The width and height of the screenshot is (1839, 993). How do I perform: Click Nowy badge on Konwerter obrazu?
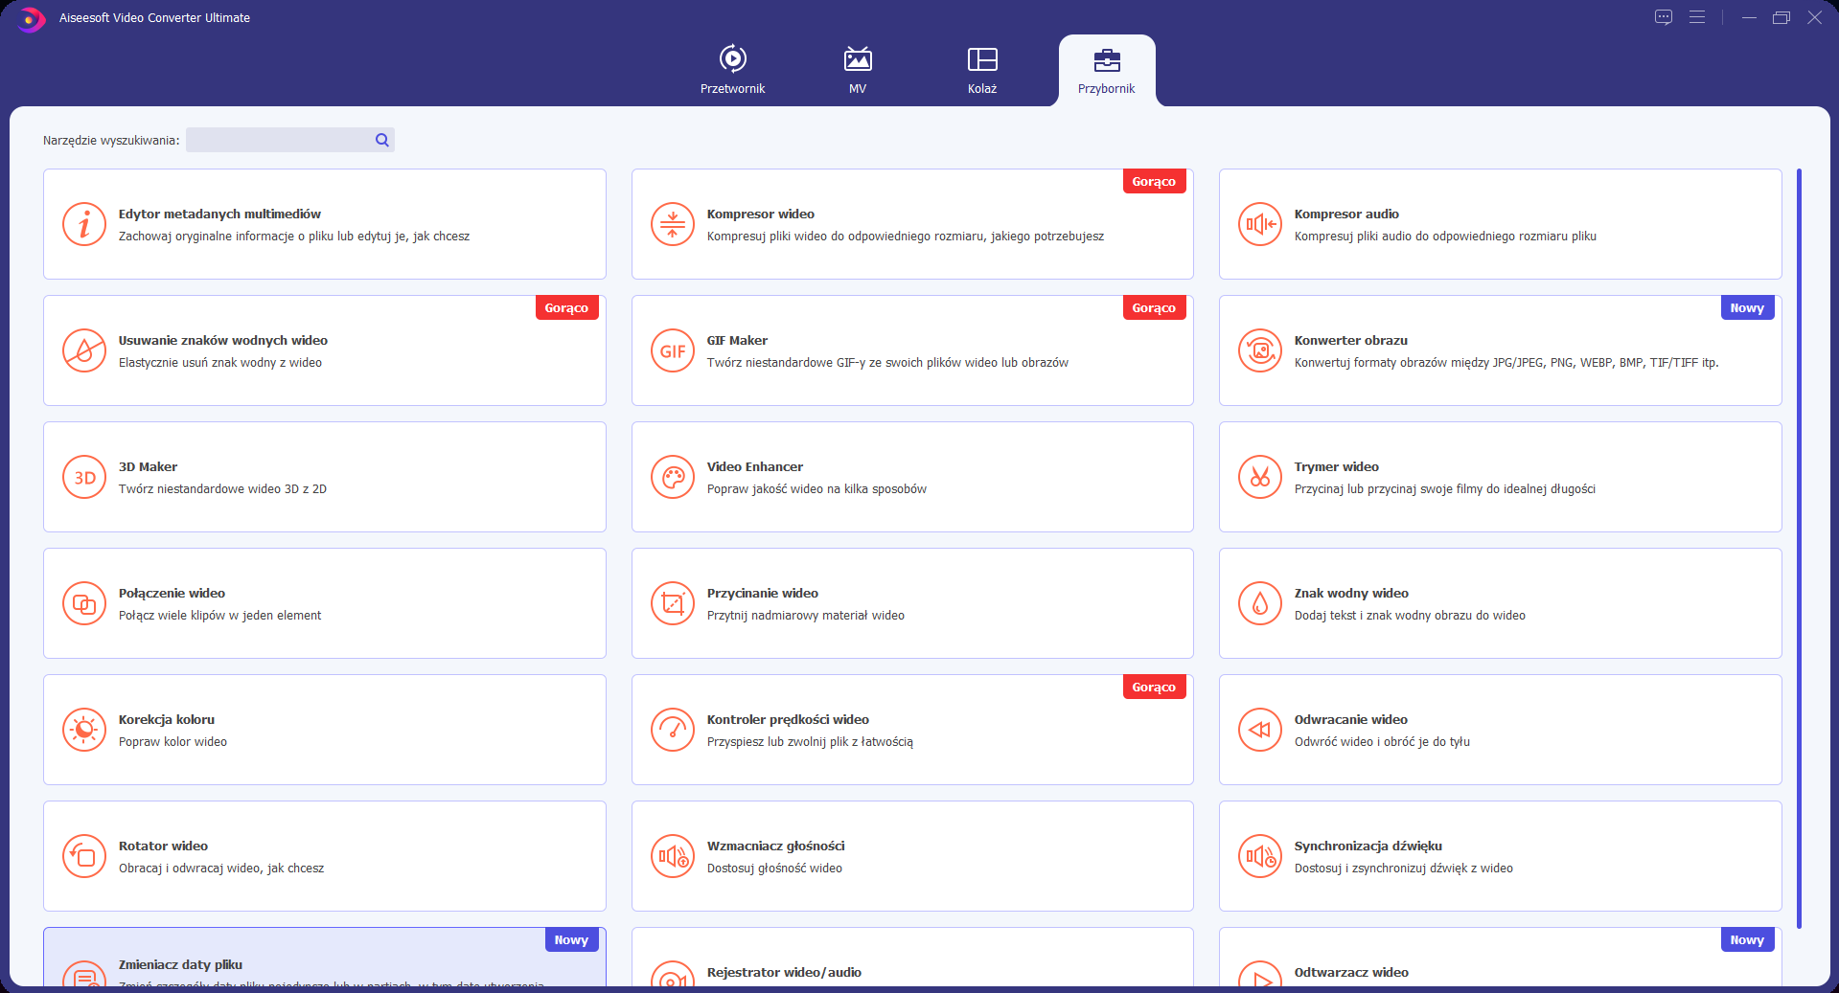coord(1747,307)
